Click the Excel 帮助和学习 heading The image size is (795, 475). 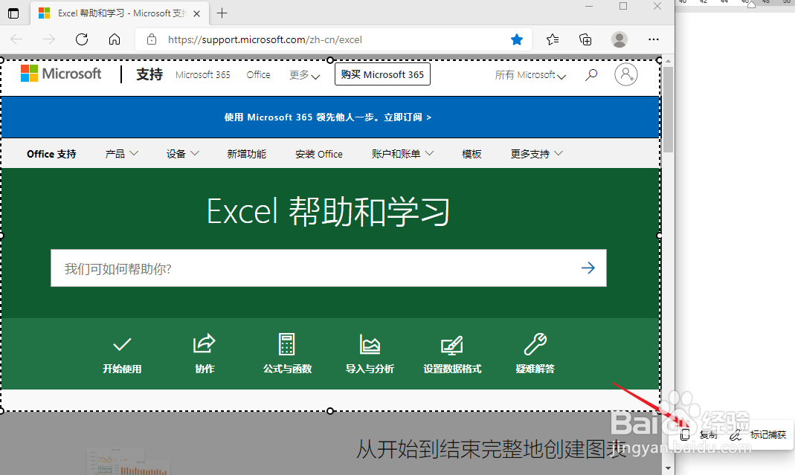coord(328,212)
